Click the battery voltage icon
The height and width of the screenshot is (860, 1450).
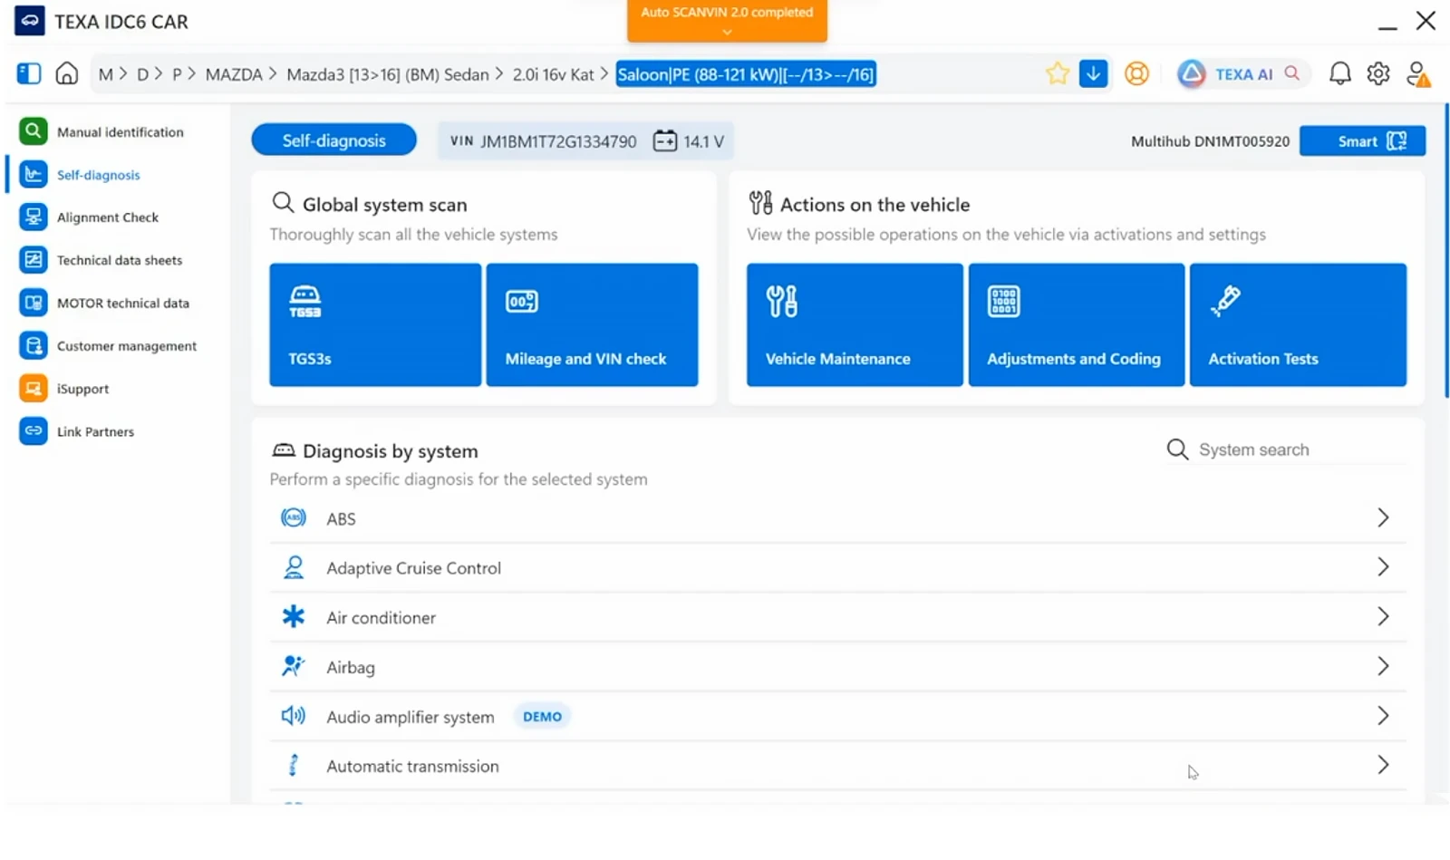(x=665, y=141)
